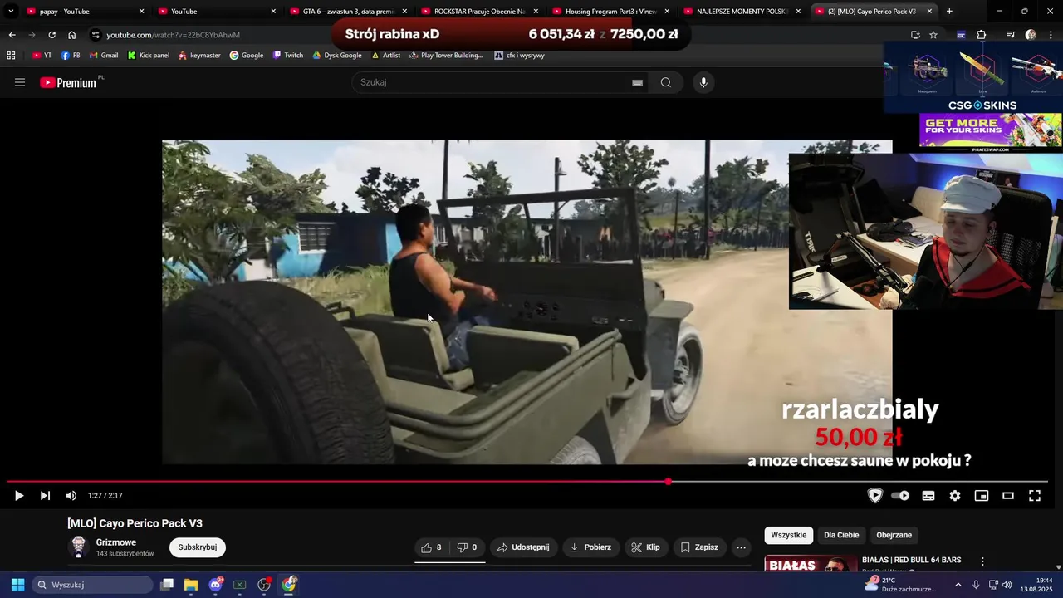Viewport: 1063px width, 598px height.
Task: Open the Dysk Google bookmark
Action: [x=337, y=56]
